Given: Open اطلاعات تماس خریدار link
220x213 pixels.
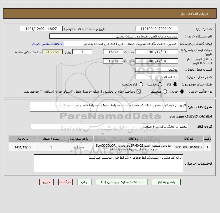Looking at the screenshot, I should point(47,44).
